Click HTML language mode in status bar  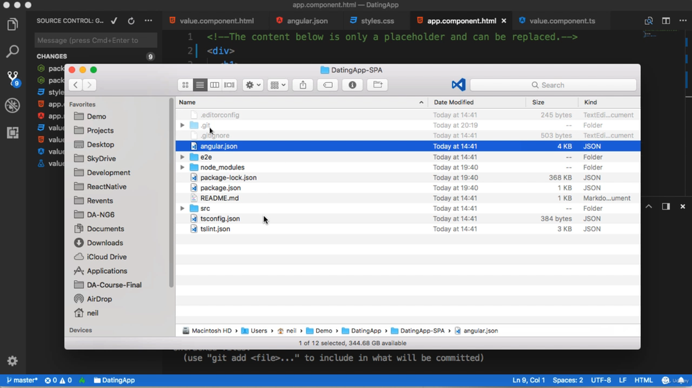click(643, 380)
